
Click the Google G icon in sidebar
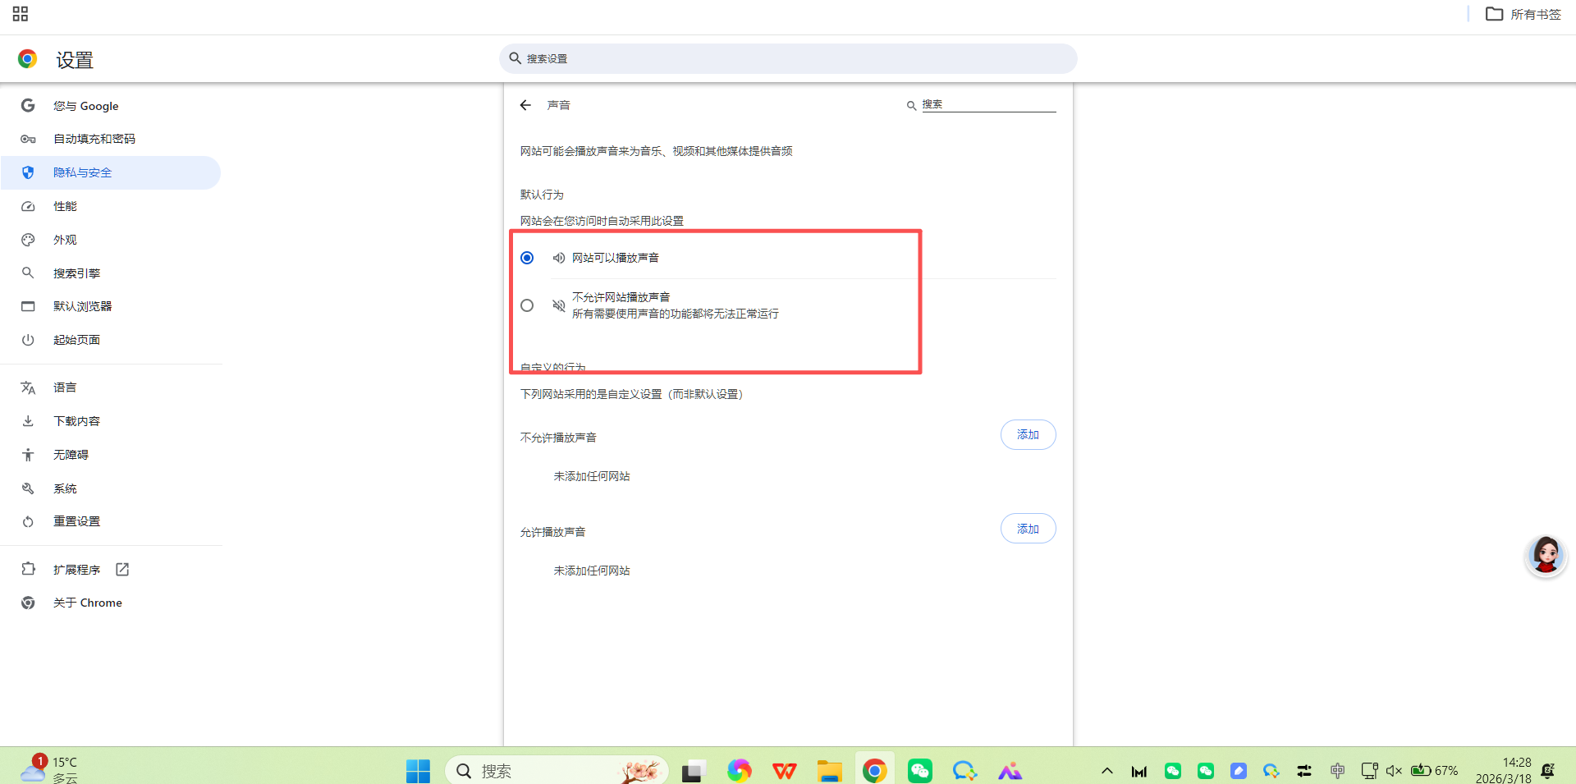[28, 106]
